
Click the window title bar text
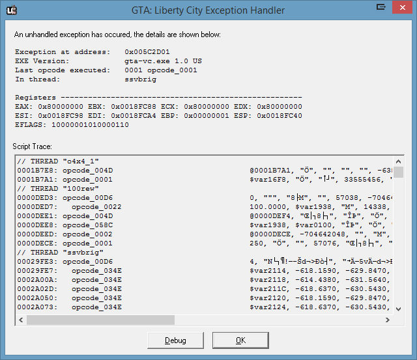tap(208, 9)
